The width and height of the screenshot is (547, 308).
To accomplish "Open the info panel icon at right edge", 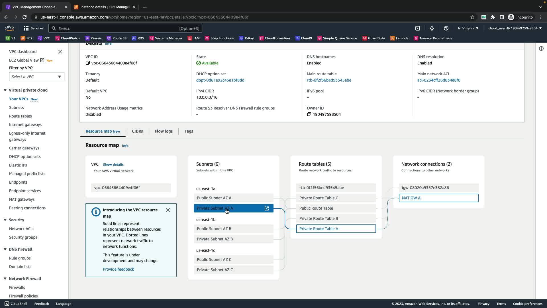I will point(541,48).
